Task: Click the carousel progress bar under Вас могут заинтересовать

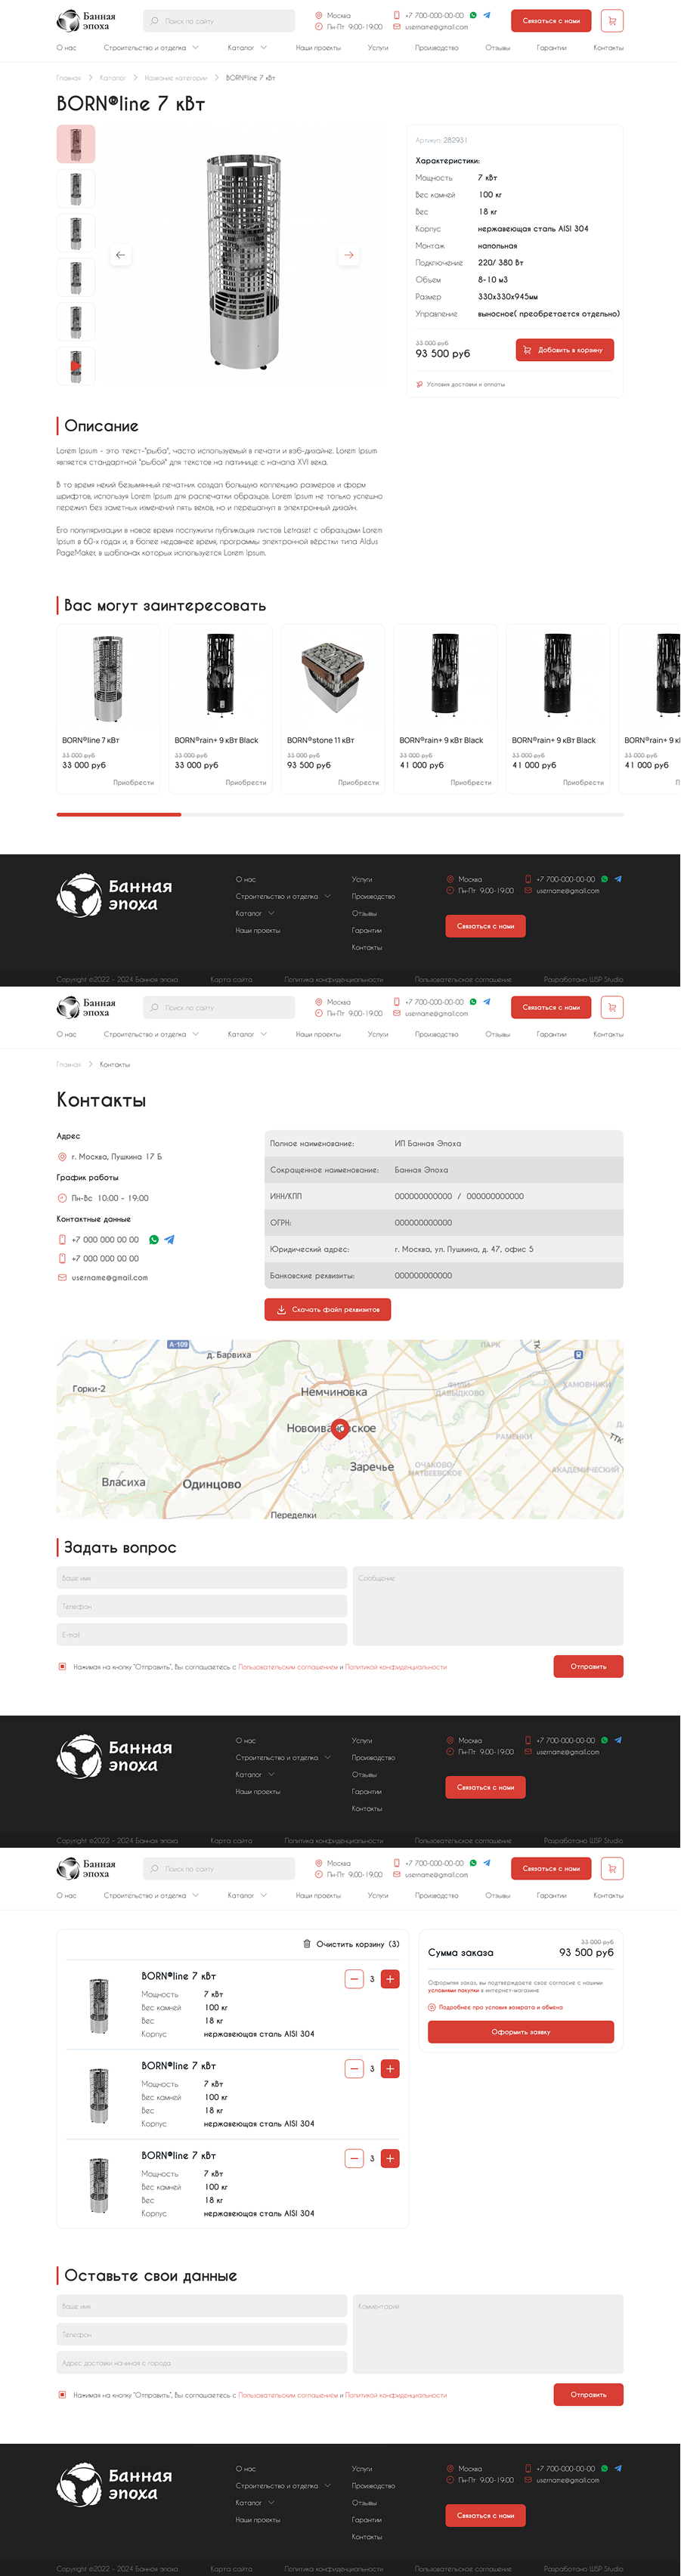Action: point(340,815)
